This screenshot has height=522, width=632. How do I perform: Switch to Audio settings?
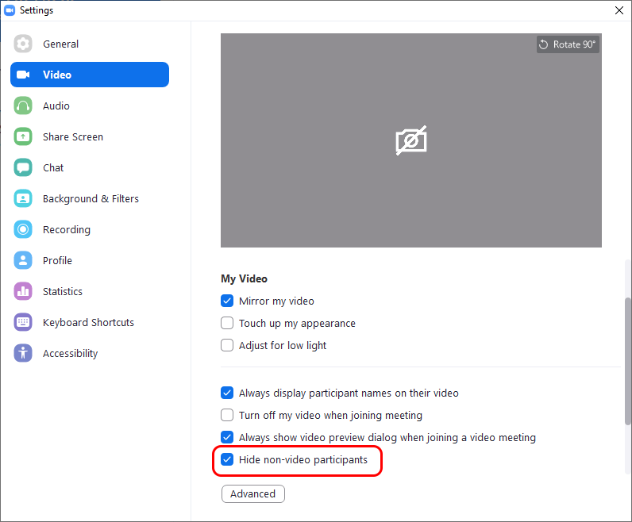click(90, 106)
